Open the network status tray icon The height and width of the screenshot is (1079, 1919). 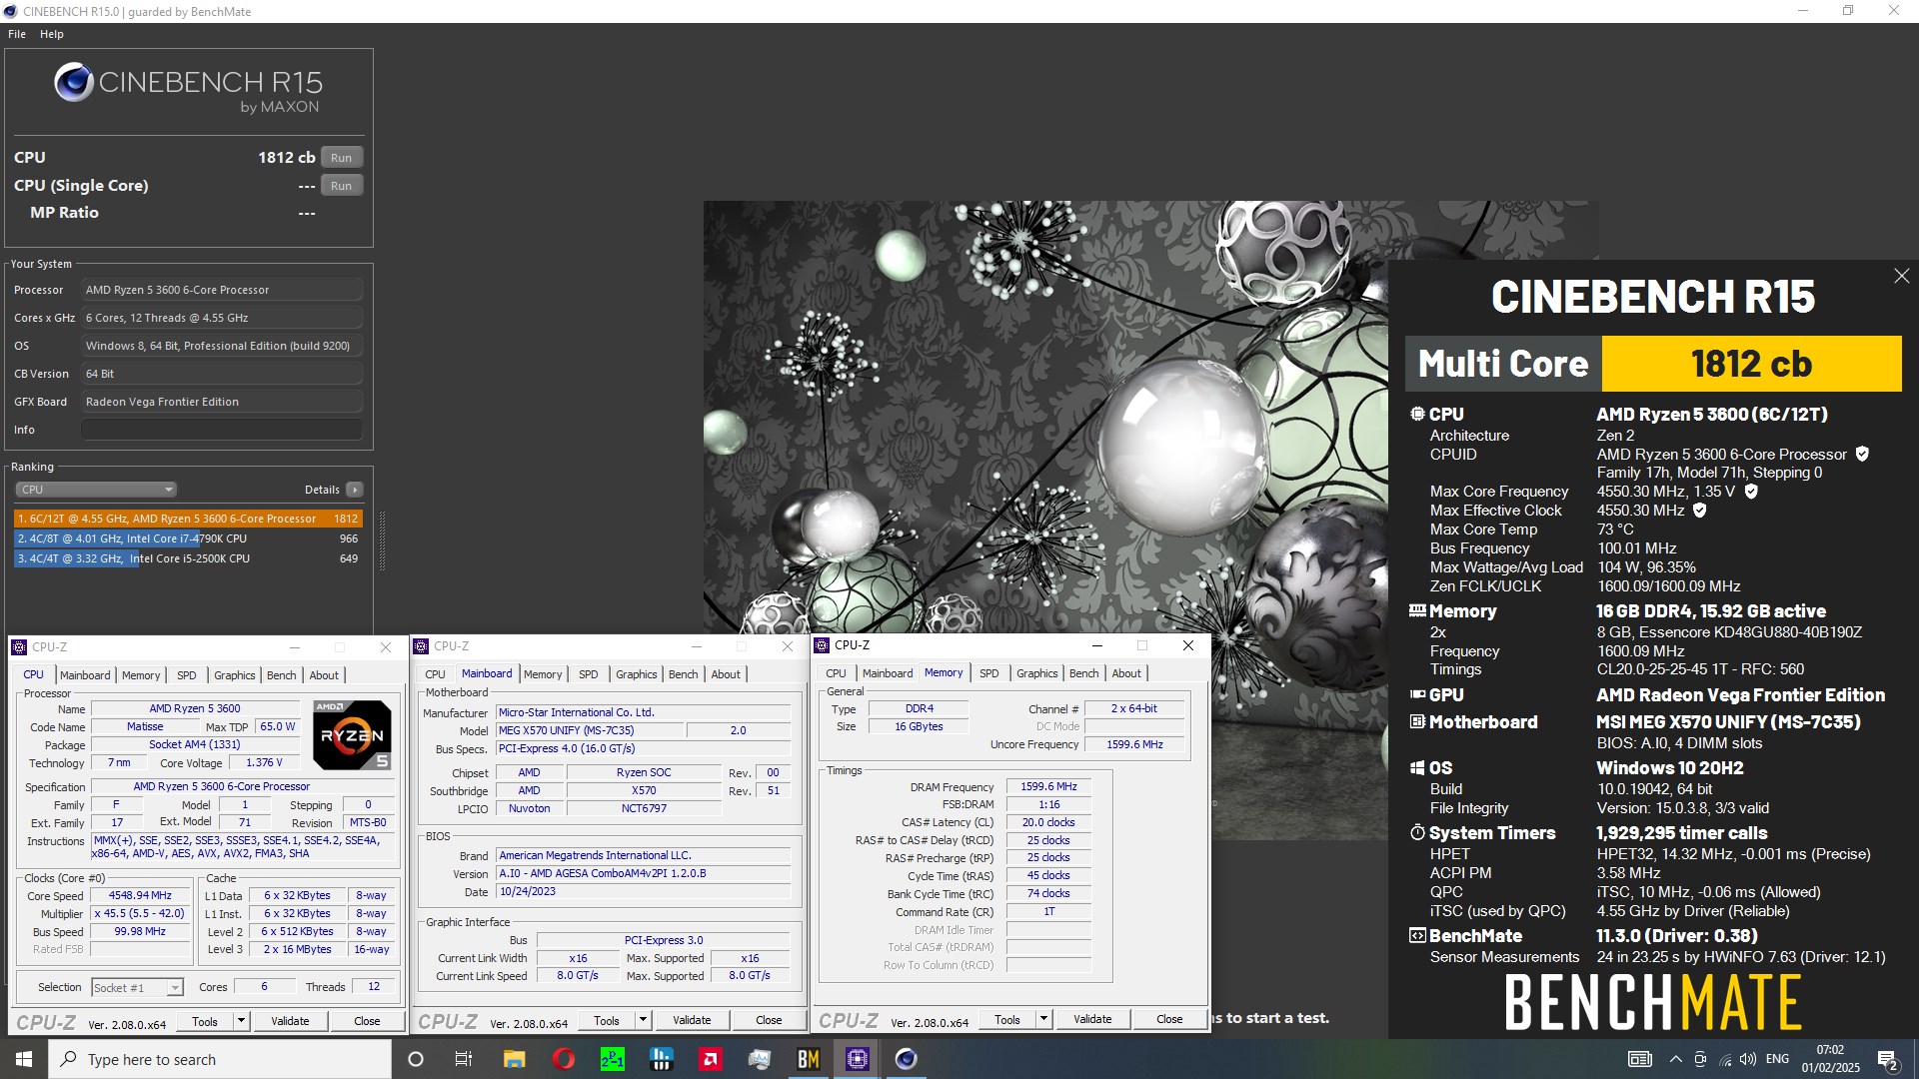coord(1724,1059)
